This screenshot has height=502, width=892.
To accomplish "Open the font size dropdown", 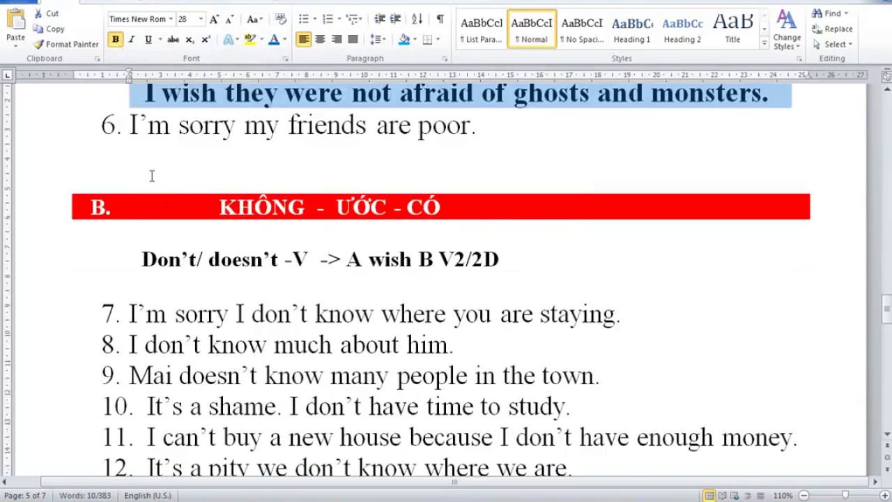I will [x=201, y=19].
